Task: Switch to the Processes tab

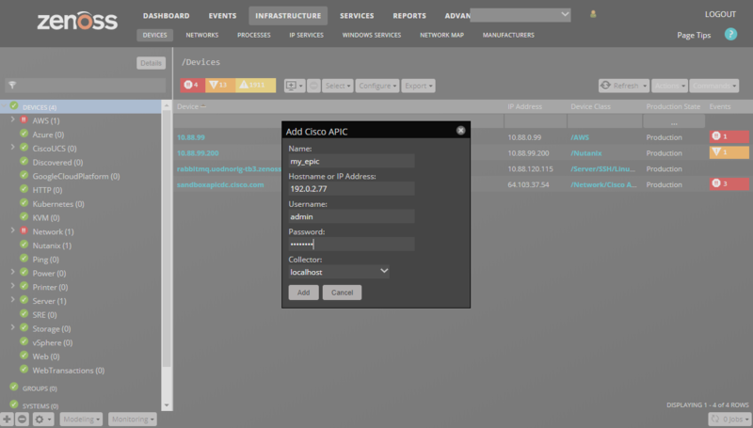Action: pos(253,35)
